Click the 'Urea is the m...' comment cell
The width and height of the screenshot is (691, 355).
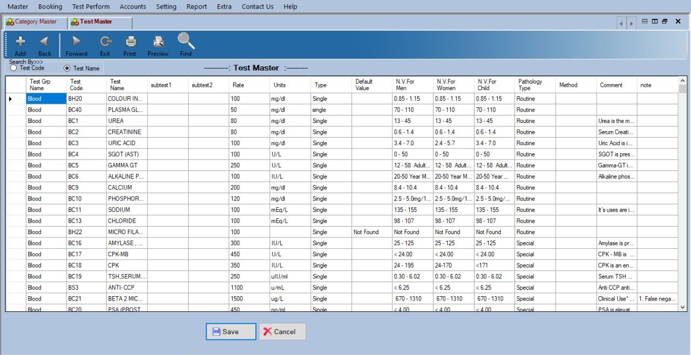[x=617, y=121]
